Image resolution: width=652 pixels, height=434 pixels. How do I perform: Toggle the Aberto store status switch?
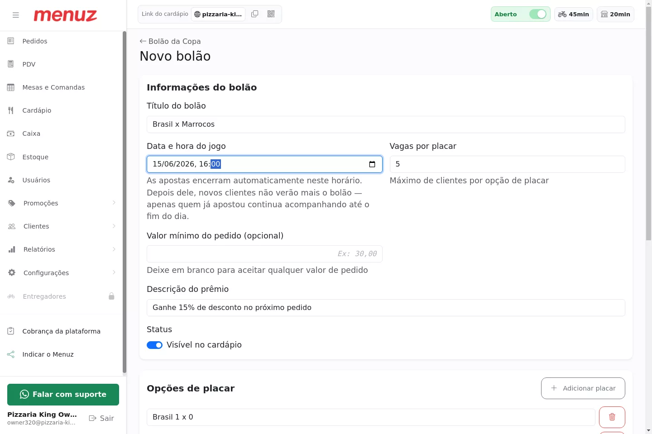[x=538, y=14]
